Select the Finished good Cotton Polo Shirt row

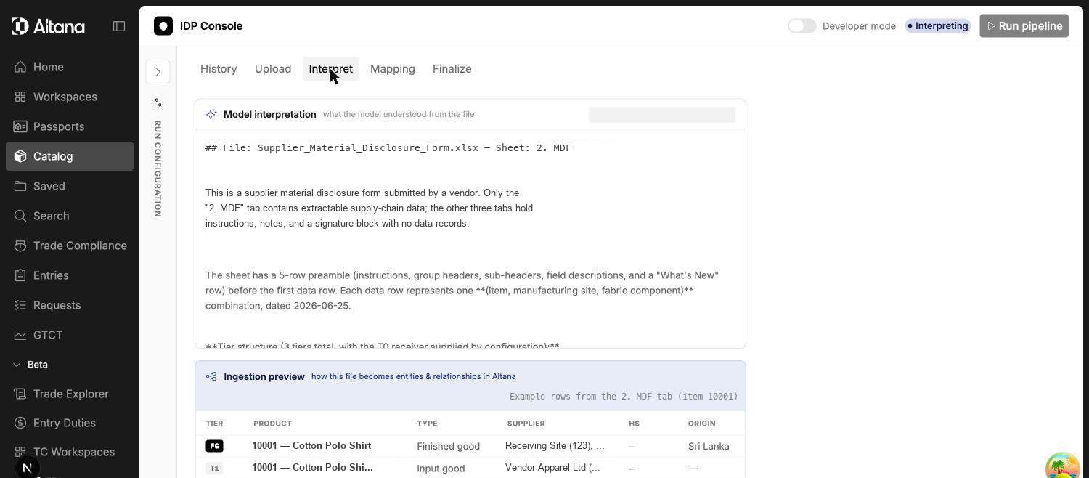pos(470,446)
